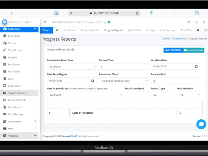The image size is (208, 156).
Task: Open Subjects in the sidebar
Action: coord(19,57)
